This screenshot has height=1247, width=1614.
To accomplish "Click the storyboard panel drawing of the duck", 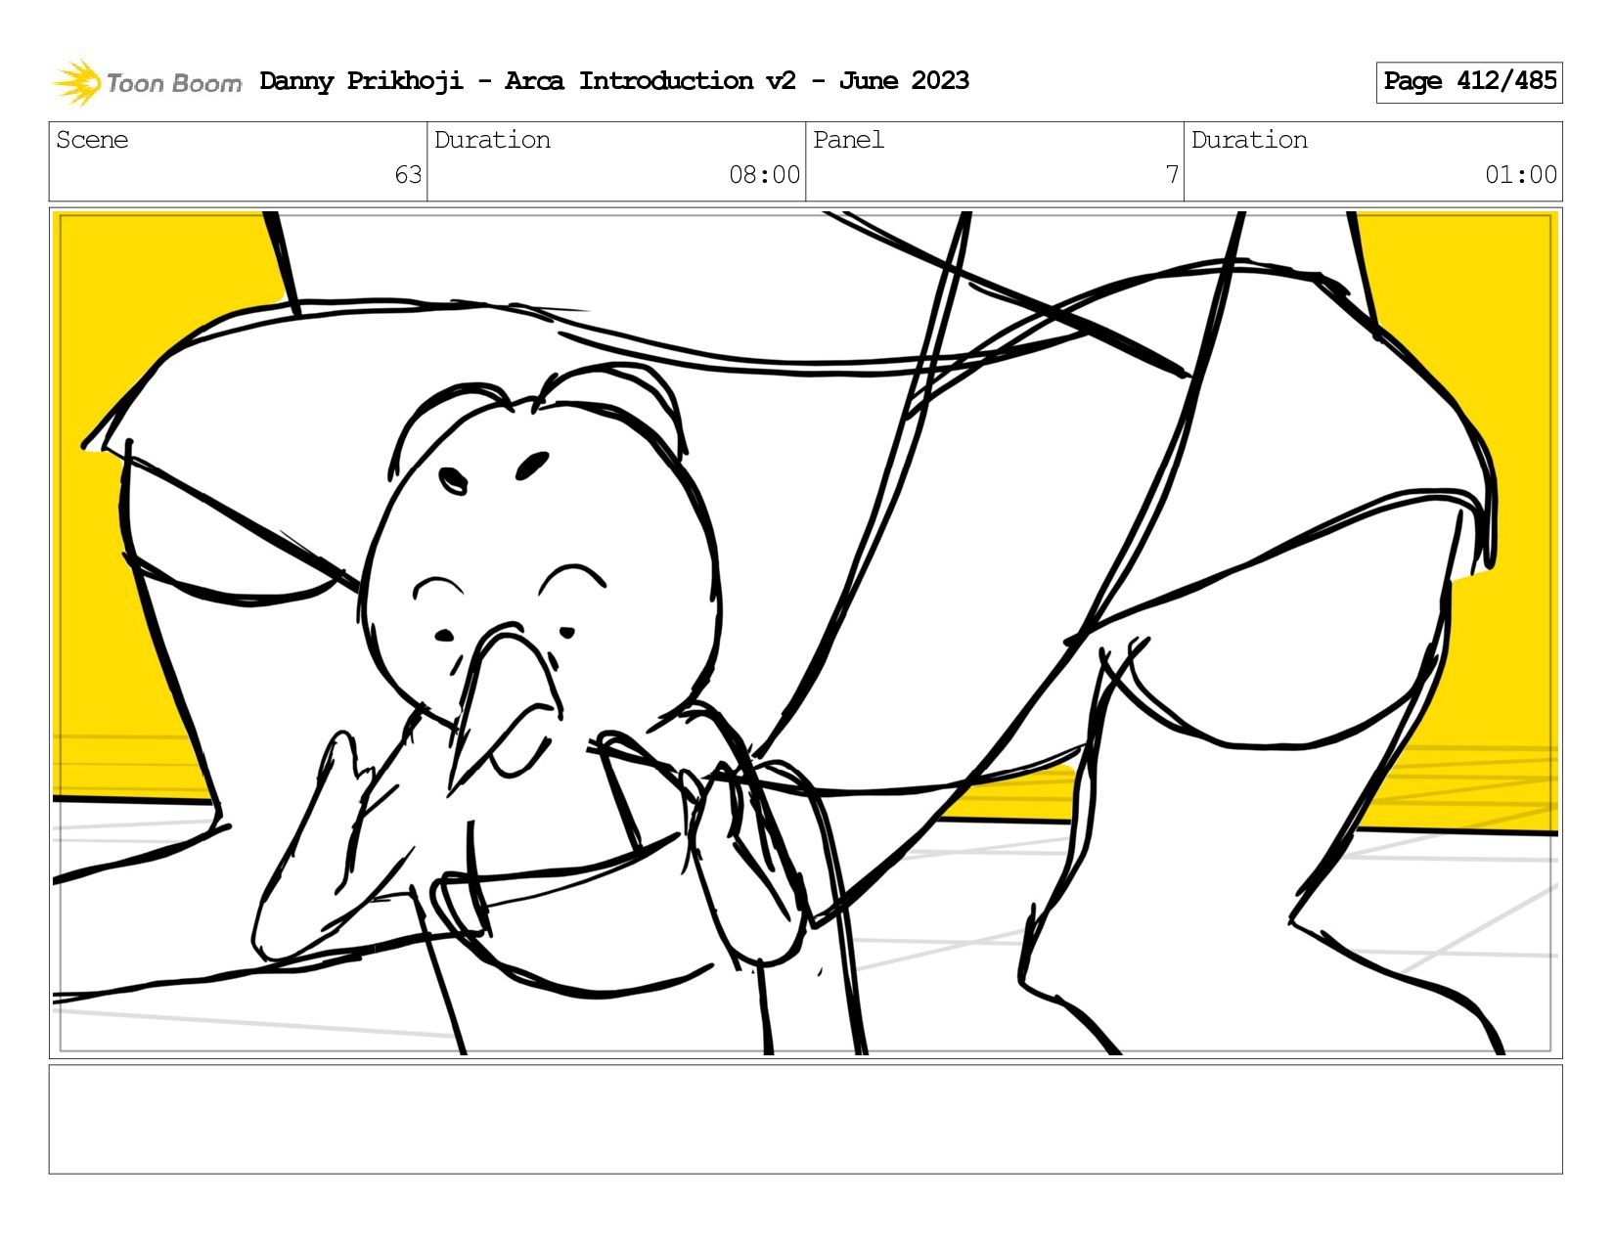I will (805, 633).
